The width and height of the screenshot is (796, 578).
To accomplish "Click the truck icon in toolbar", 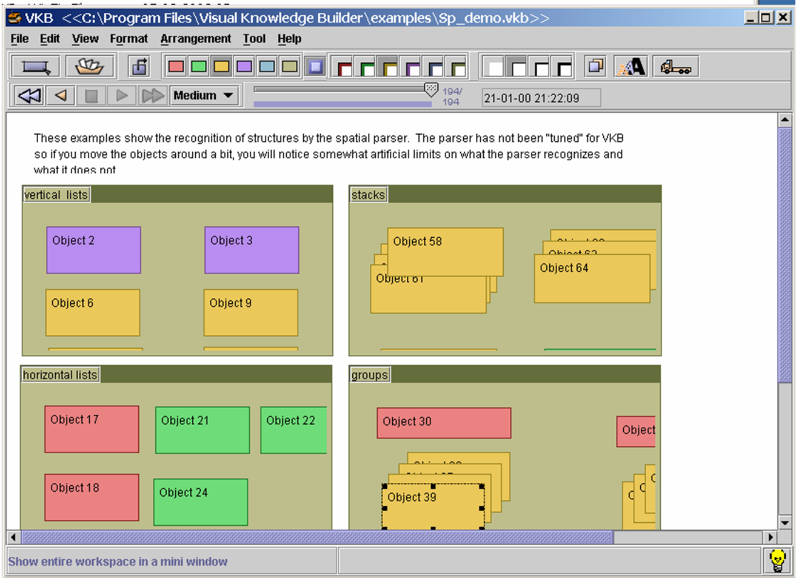I will click(676, 67).
